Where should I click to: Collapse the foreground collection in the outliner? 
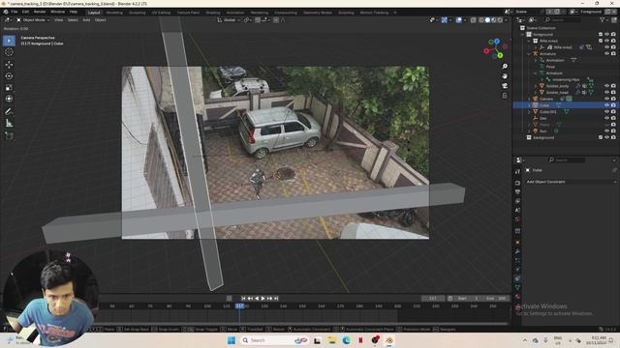click(523, 35)
